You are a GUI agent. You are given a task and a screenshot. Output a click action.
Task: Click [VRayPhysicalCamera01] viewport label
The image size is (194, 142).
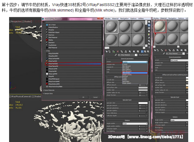21,96
